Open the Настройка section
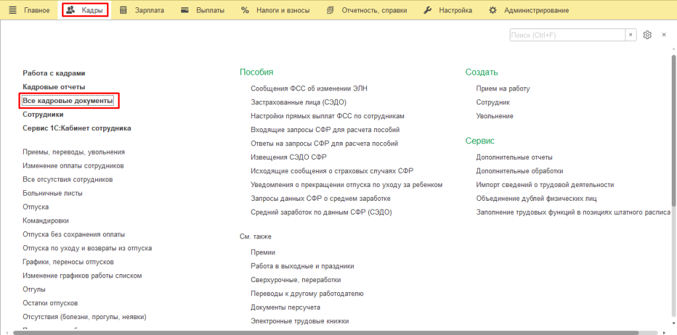The image size is (677, 335). coord(456,10)
